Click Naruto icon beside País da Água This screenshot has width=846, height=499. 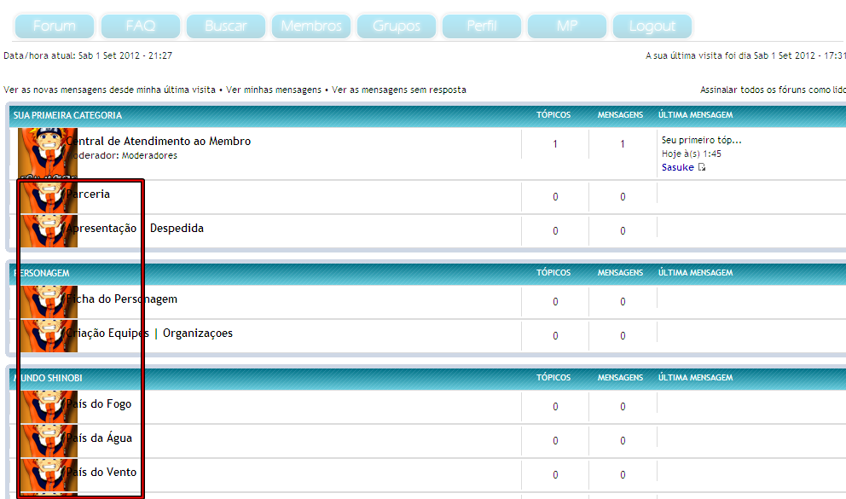pos(49,441)
